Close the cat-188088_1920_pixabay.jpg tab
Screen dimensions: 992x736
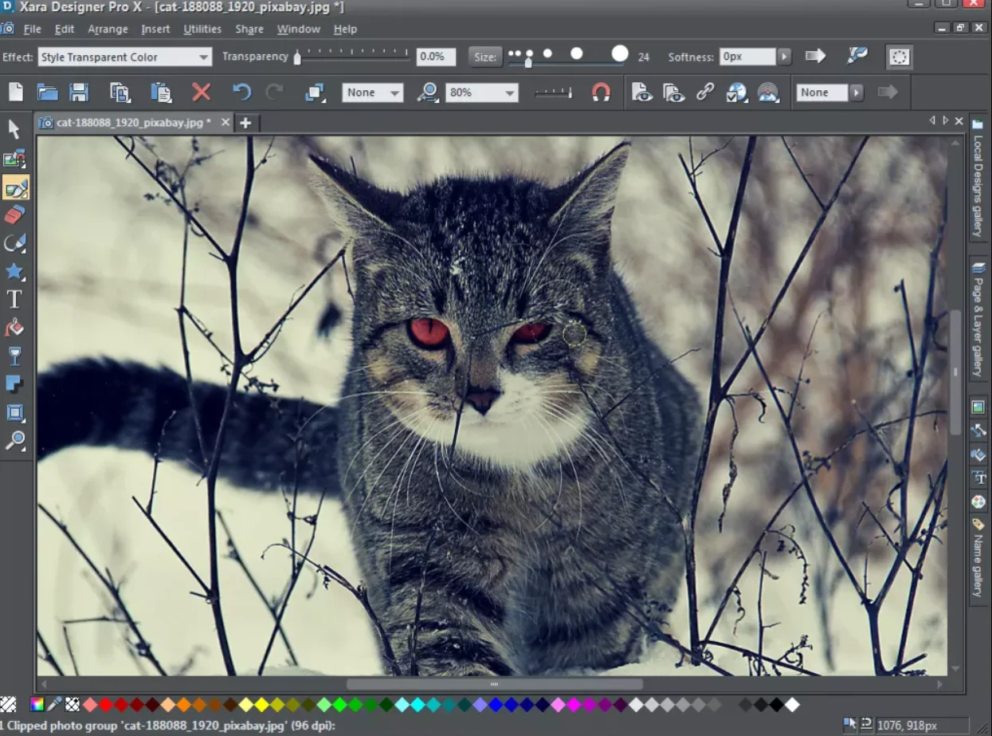pyautogui.click(x=225, y=122)
